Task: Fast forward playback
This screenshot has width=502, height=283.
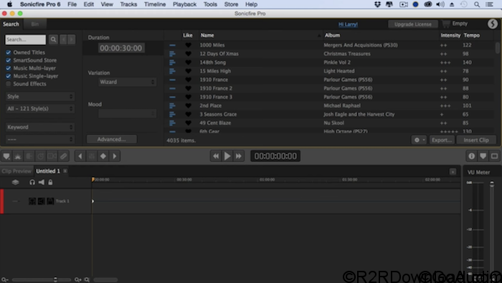Action: [239, 156]
